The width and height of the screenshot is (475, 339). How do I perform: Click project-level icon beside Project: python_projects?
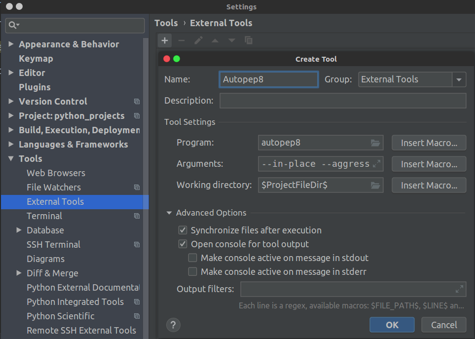(137, 116)
